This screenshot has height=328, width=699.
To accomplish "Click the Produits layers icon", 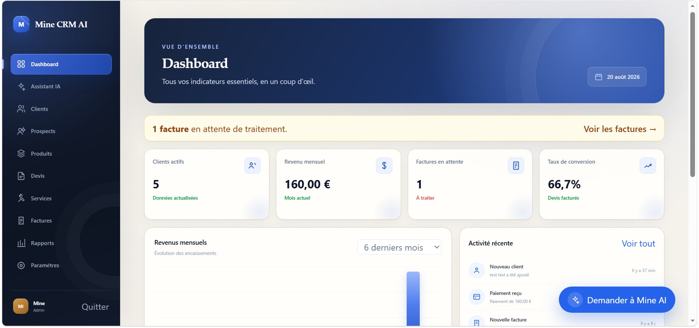I will click(21, 154).
